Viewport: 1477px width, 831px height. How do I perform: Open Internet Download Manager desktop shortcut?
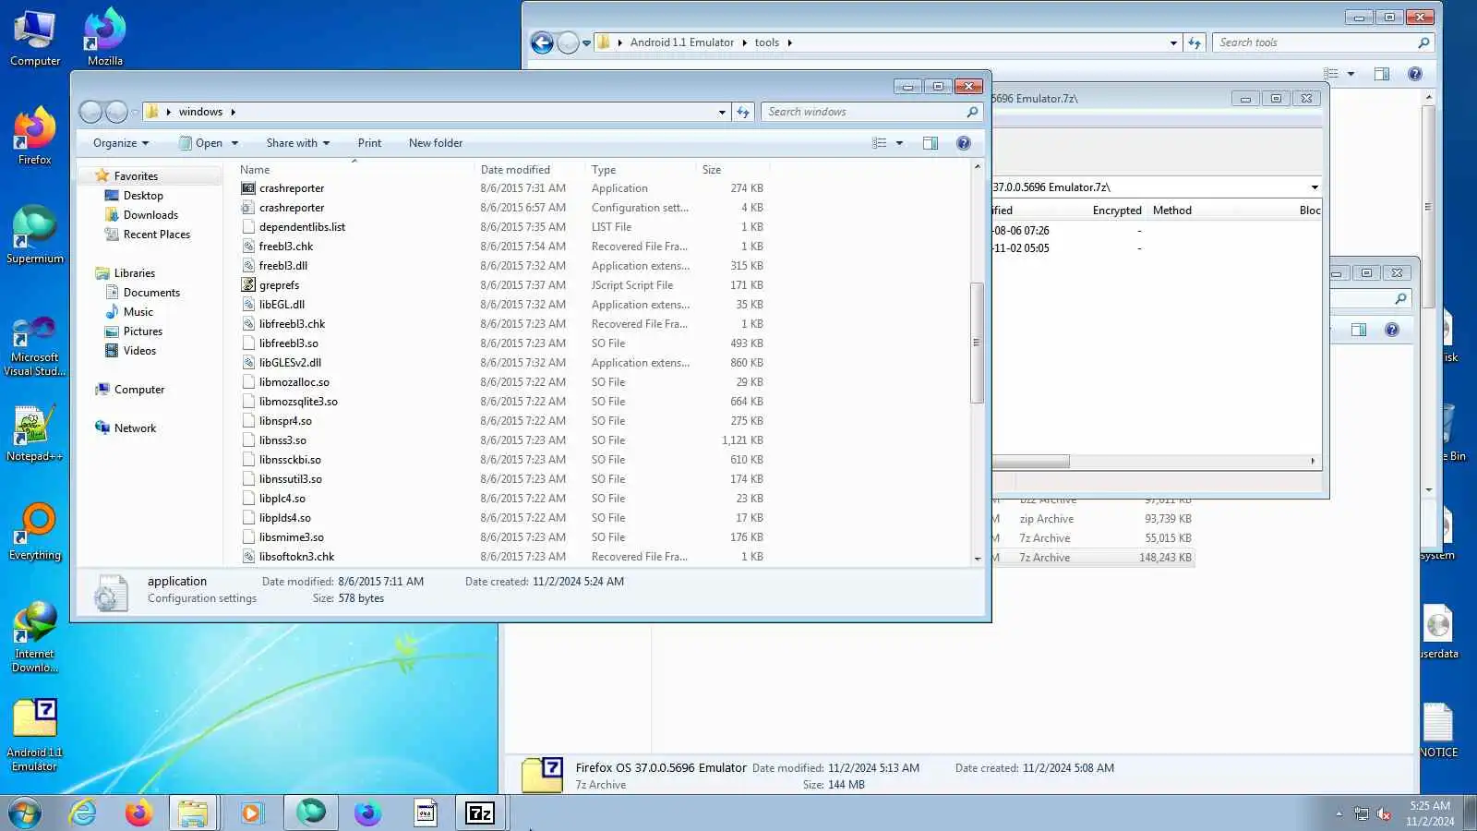click(x=35, y=637)
